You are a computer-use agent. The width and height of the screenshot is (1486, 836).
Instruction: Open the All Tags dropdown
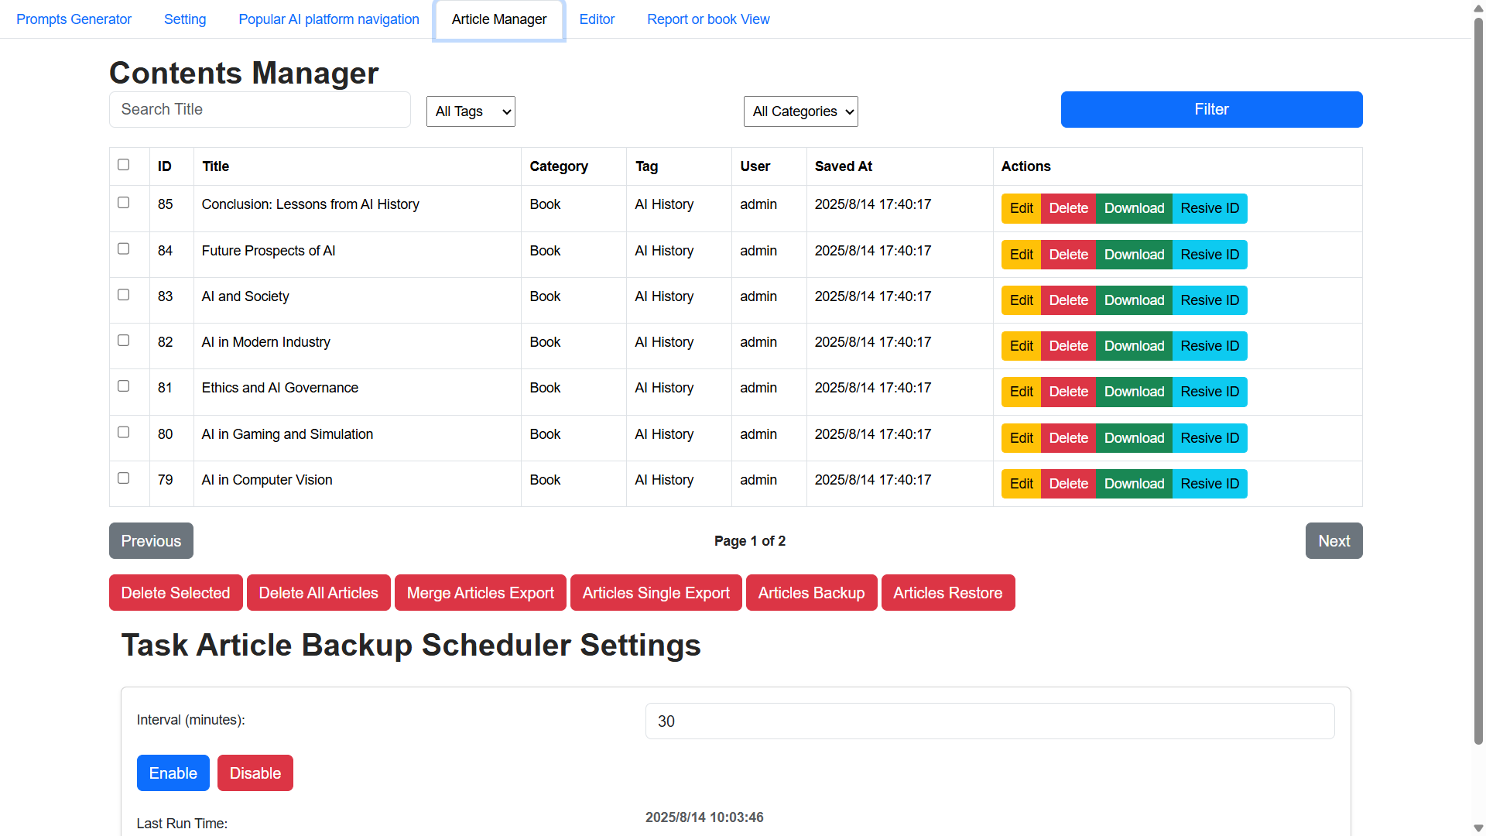[x=471, y=111]
